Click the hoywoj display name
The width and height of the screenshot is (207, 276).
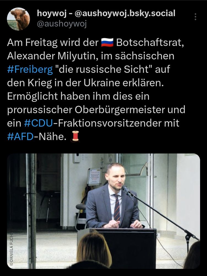(x=51, y=12)
